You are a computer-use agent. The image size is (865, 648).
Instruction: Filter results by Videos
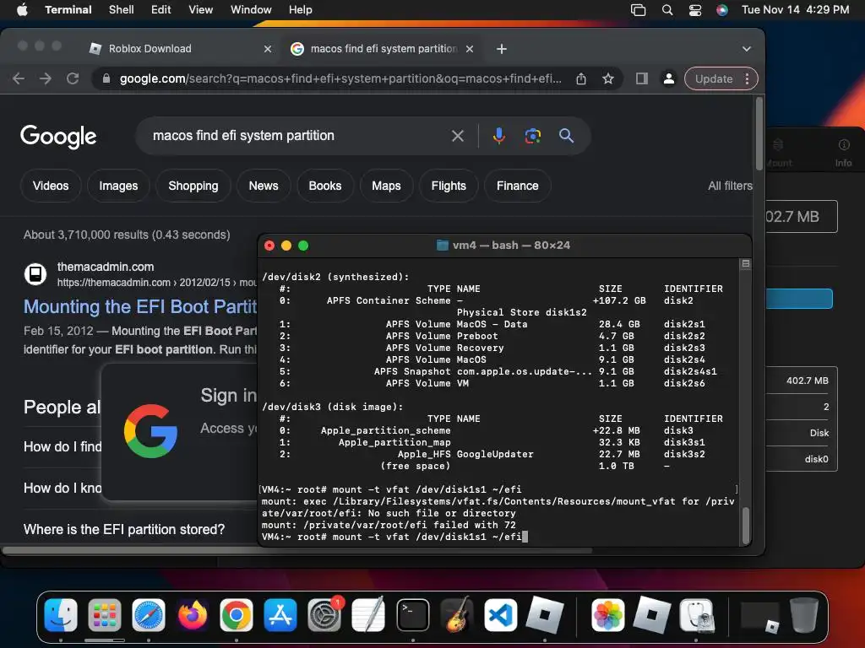click(51, 186)
